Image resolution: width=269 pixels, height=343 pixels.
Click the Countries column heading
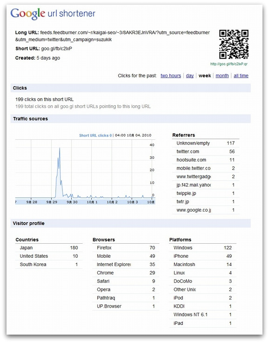tap(27, 240)
